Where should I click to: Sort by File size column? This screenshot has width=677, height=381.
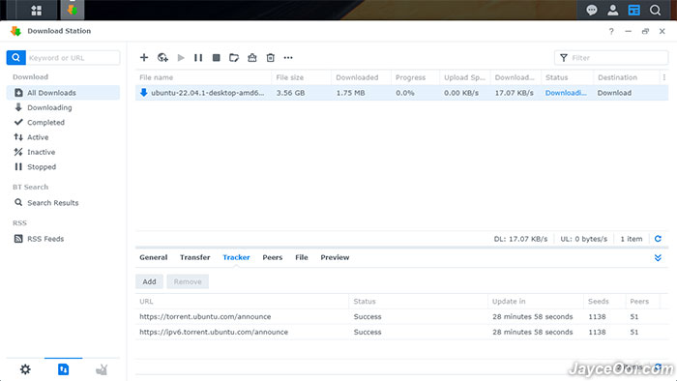coord(302,77)
